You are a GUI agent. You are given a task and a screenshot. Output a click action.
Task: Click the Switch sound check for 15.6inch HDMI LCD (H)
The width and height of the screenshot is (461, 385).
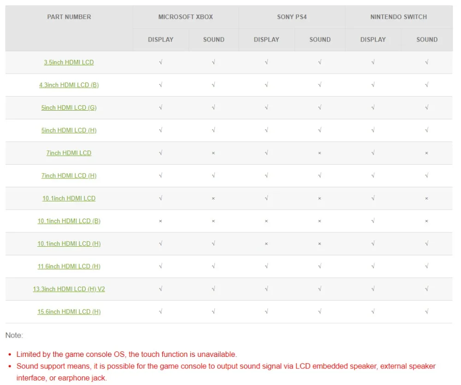pyautogui.click(x=426, y=311)
